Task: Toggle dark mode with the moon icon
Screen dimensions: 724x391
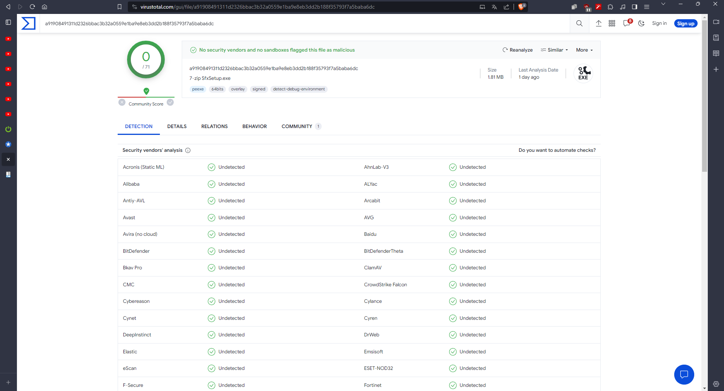Action: [x=641, y=23]
